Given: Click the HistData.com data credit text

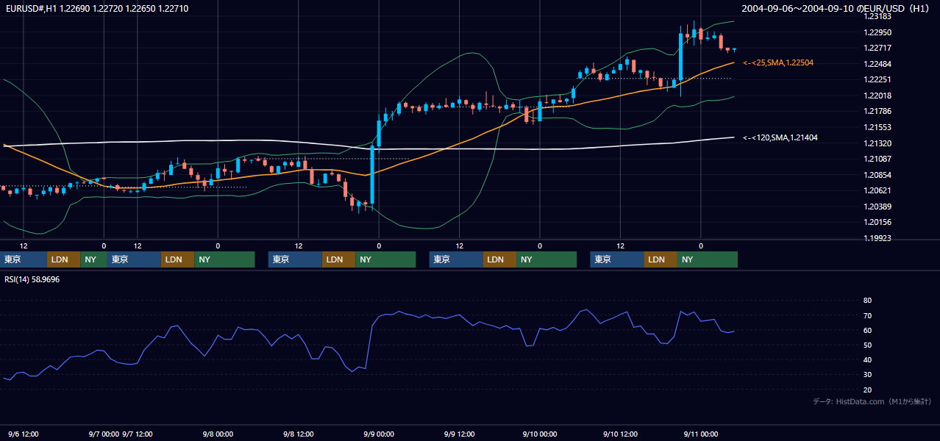Looking at the screenshot, I should (x=872, y=401).
